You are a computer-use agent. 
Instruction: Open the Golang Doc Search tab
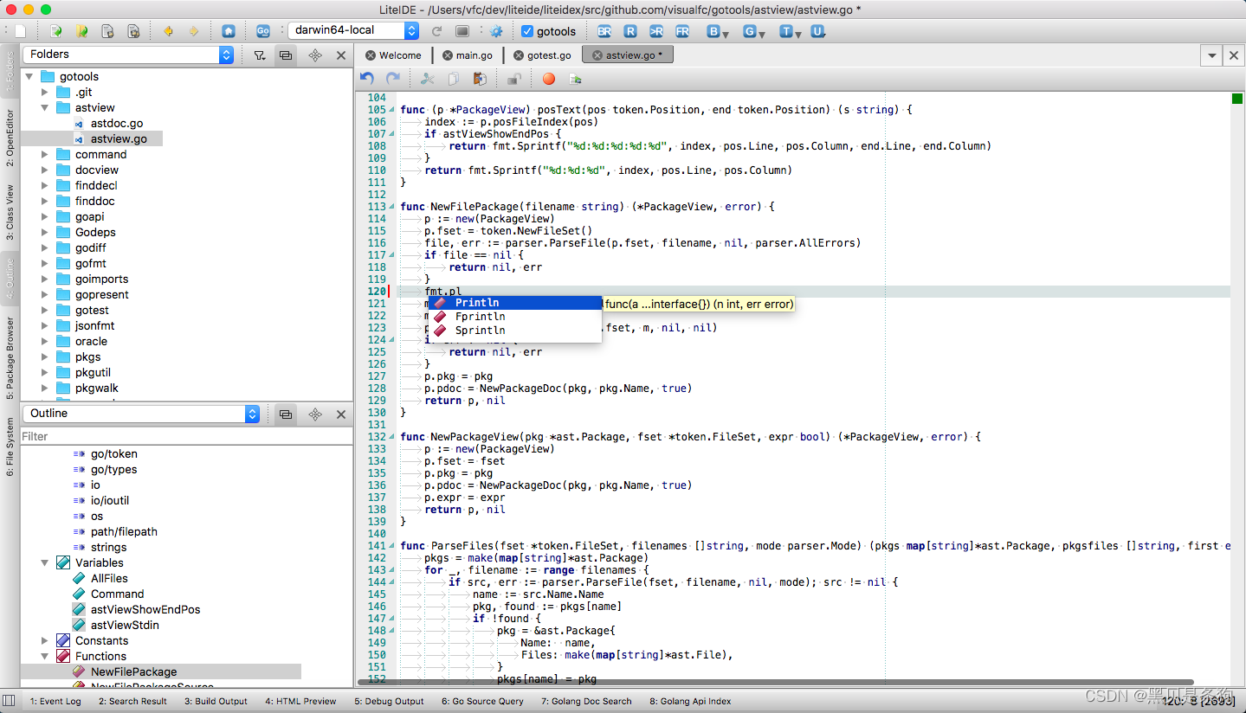(x=586, y=702)
